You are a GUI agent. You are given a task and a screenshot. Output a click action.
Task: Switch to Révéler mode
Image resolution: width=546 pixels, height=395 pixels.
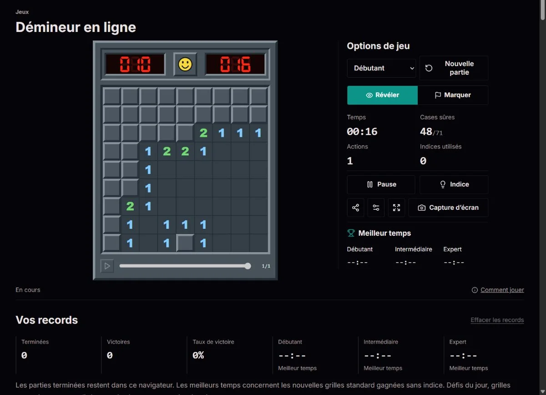[x=382, y=95]
